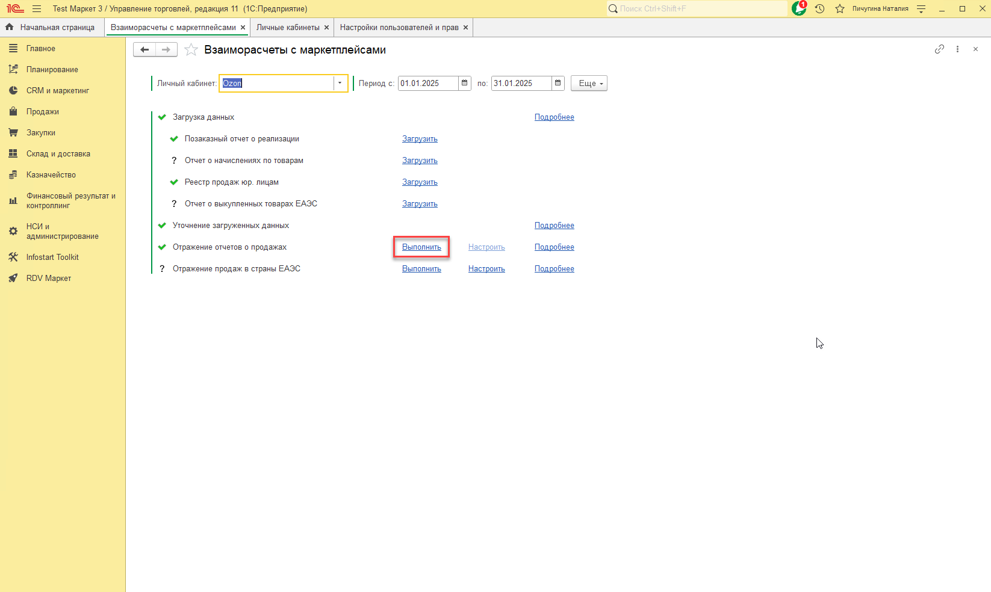Viewport: 991px width, 592px height.
Task: Edit the period start date 01.01.2025
Action: pyautogui.click(x=429, y=83)
